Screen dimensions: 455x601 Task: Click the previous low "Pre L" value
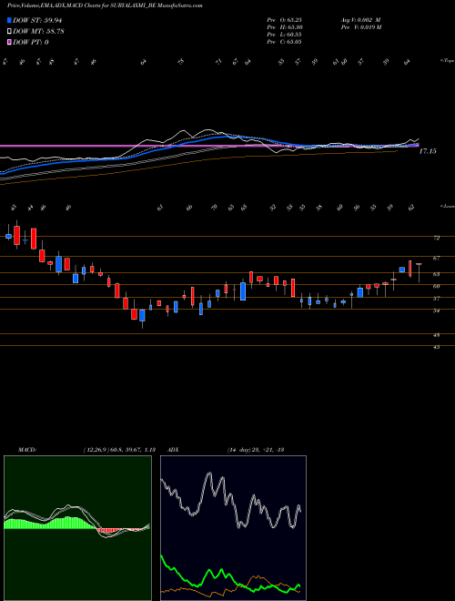[x=284, y=35]
